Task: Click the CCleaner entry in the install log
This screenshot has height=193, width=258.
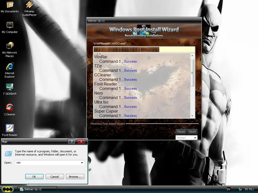Action: [103, 75]
